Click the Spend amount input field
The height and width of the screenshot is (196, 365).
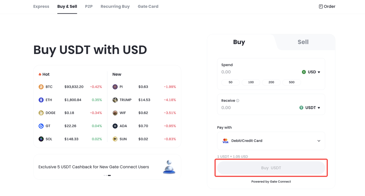click(x=257, y=72)
